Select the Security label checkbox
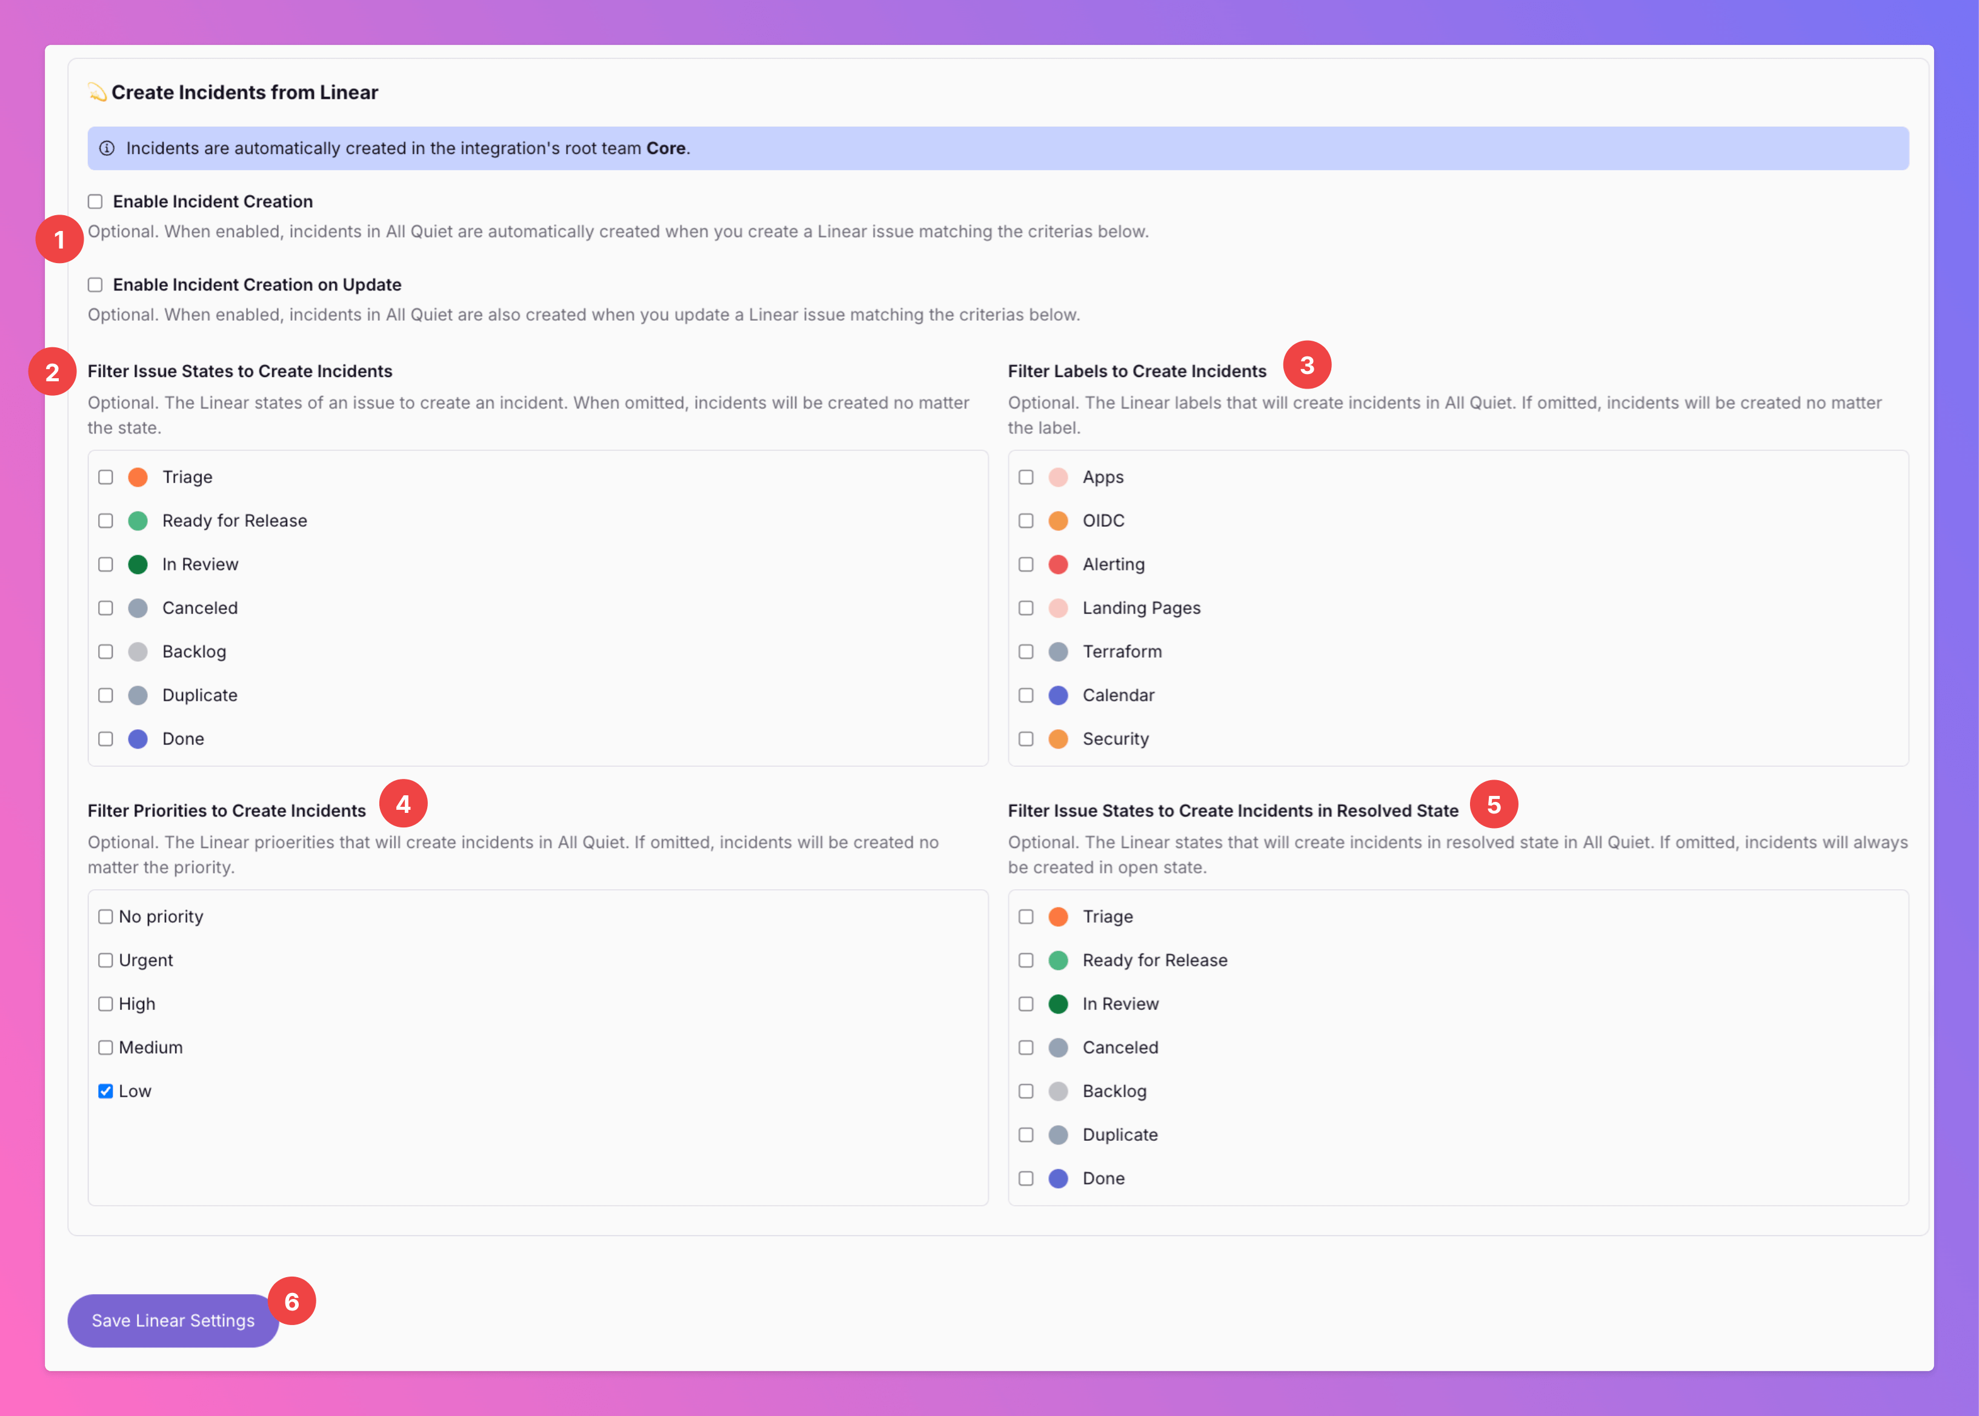1979x1416 pixels. click(x=1026, y=738)
